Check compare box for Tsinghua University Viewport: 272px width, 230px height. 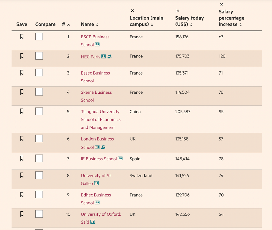(39, 111)
